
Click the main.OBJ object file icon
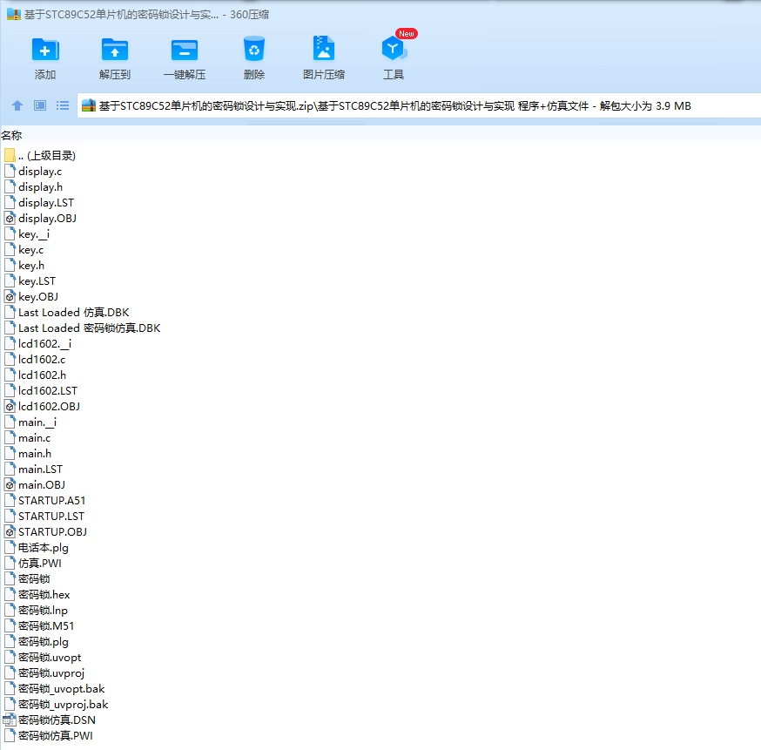tap(10, 485)
